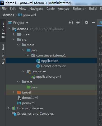The width and height of the screenshot is (102, 126).
Task: Click the src folder icon
Action: point(19,40)
